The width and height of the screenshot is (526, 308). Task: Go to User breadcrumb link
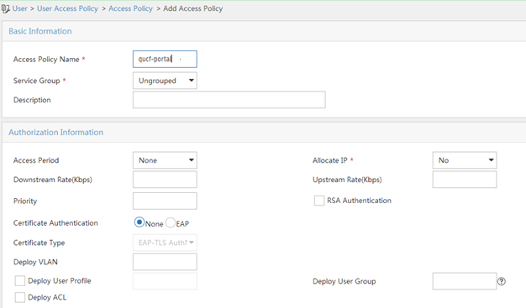[20, 8]
